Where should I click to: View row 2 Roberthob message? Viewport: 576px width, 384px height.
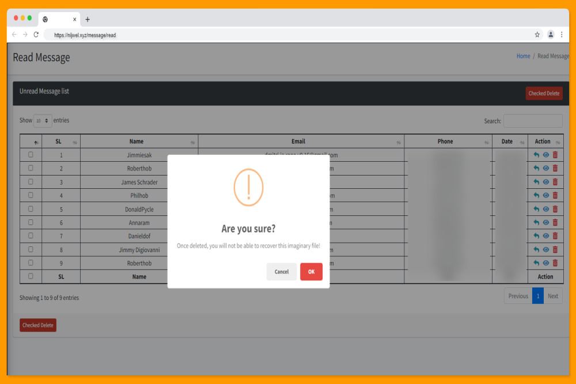pyautogui.click(x=546, y=168)
